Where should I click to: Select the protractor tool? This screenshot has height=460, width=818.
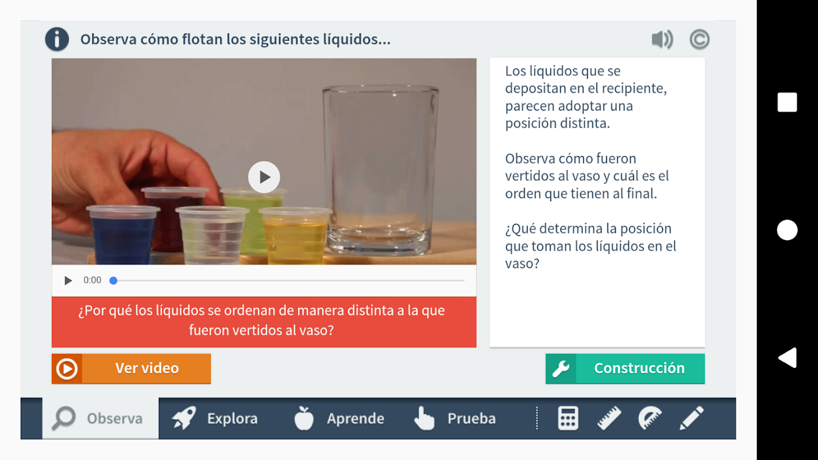[650, 418]
